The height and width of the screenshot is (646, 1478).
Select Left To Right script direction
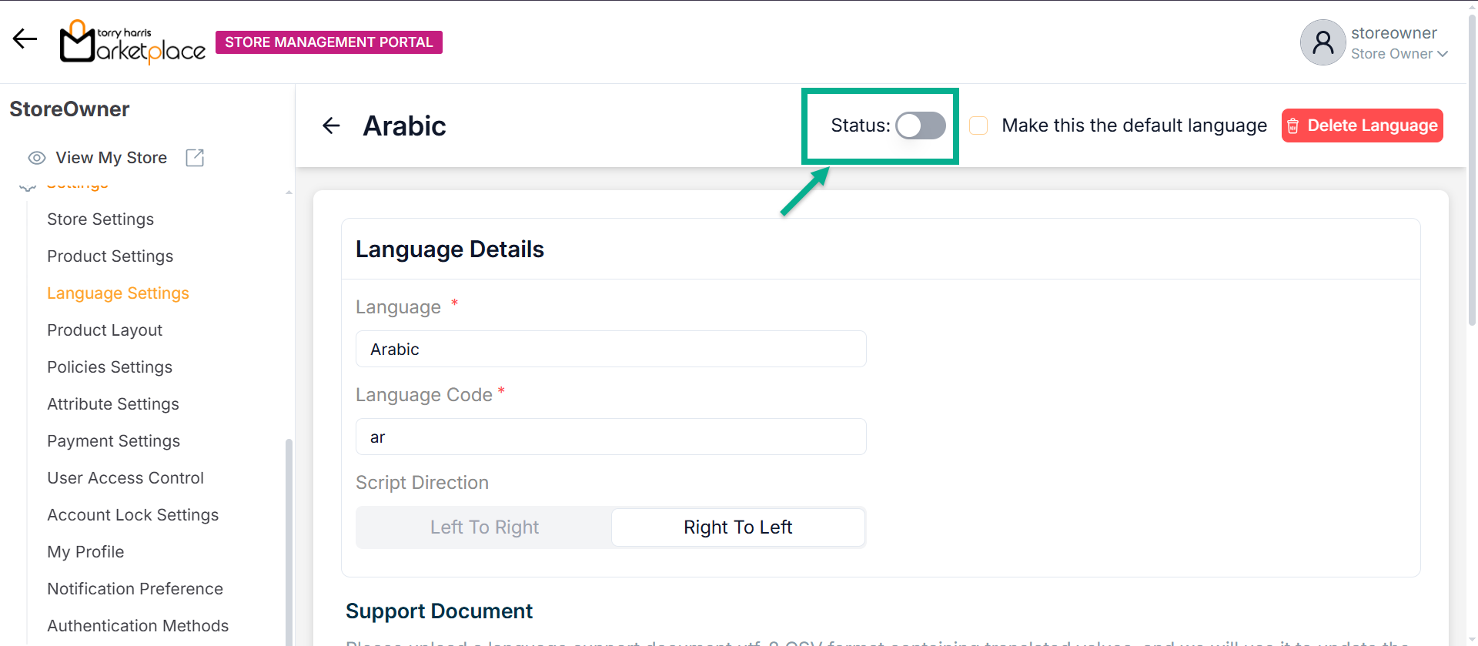pos(484,527)
